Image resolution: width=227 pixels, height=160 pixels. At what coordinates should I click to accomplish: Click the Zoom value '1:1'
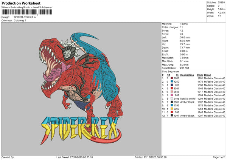pos(219,16)
